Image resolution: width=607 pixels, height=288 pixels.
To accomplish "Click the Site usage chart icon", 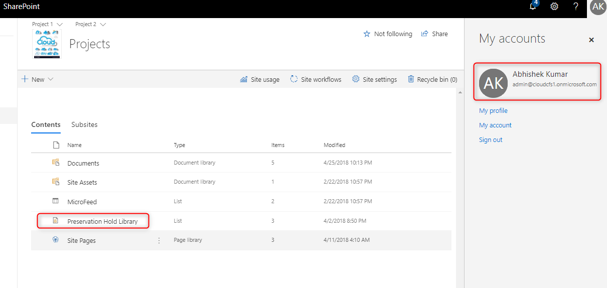I will (244, 79).
